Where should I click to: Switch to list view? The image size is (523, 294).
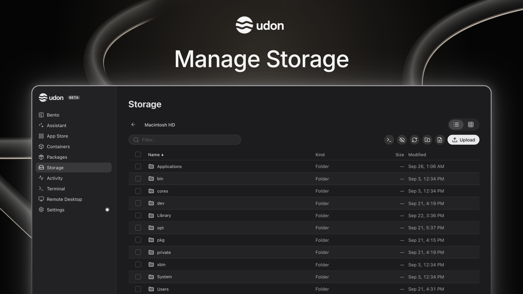456,124
